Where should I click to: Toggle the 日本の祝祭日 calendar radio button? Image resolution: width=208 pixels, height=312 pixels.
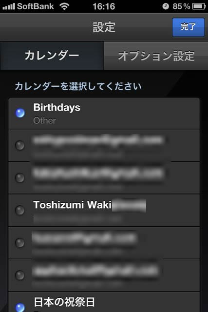(x=20, y=308)
